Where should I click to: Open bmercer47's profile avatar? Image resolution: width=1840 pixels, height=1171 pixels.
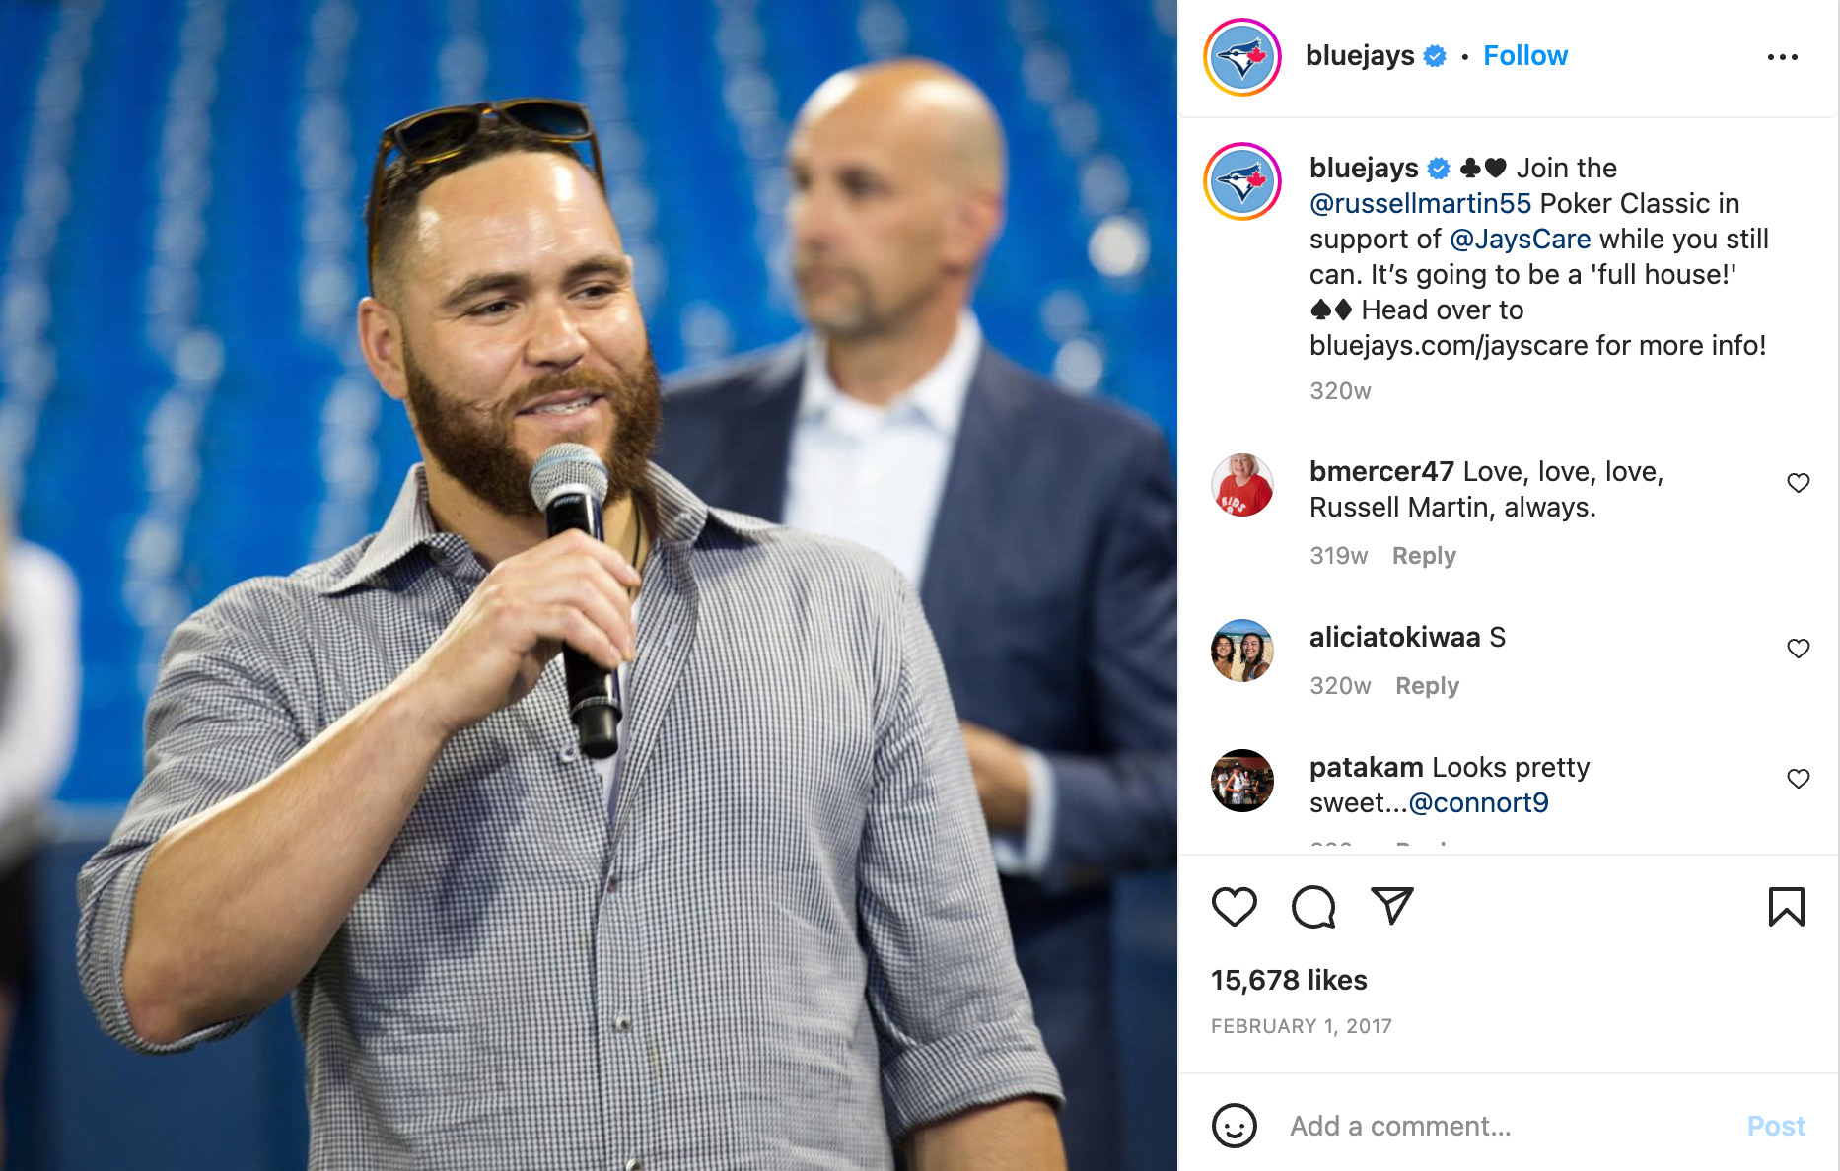(1241, 484)
